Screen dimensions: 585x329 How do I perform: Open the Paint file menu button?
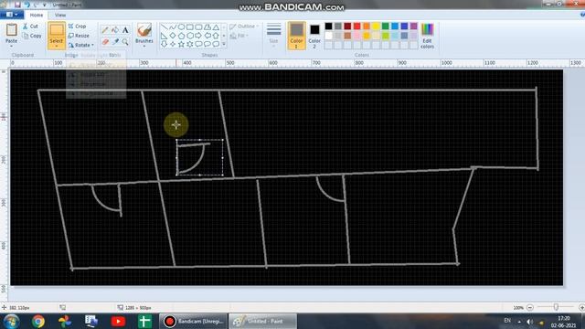pos(12,15)
